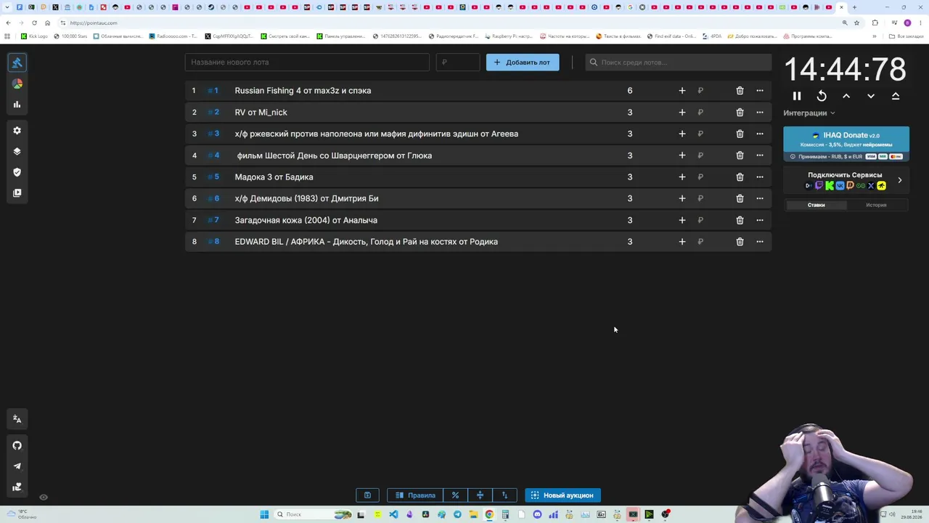Screen dimensions: 929x523
Task: Click the Windows Start button on taskbar
Action: pyautogui.click(x=264, y=515)
